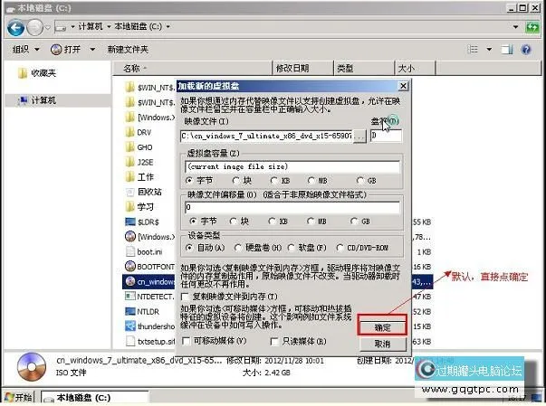Select MB radio under 映像文件偏移量

pos(311,221)
